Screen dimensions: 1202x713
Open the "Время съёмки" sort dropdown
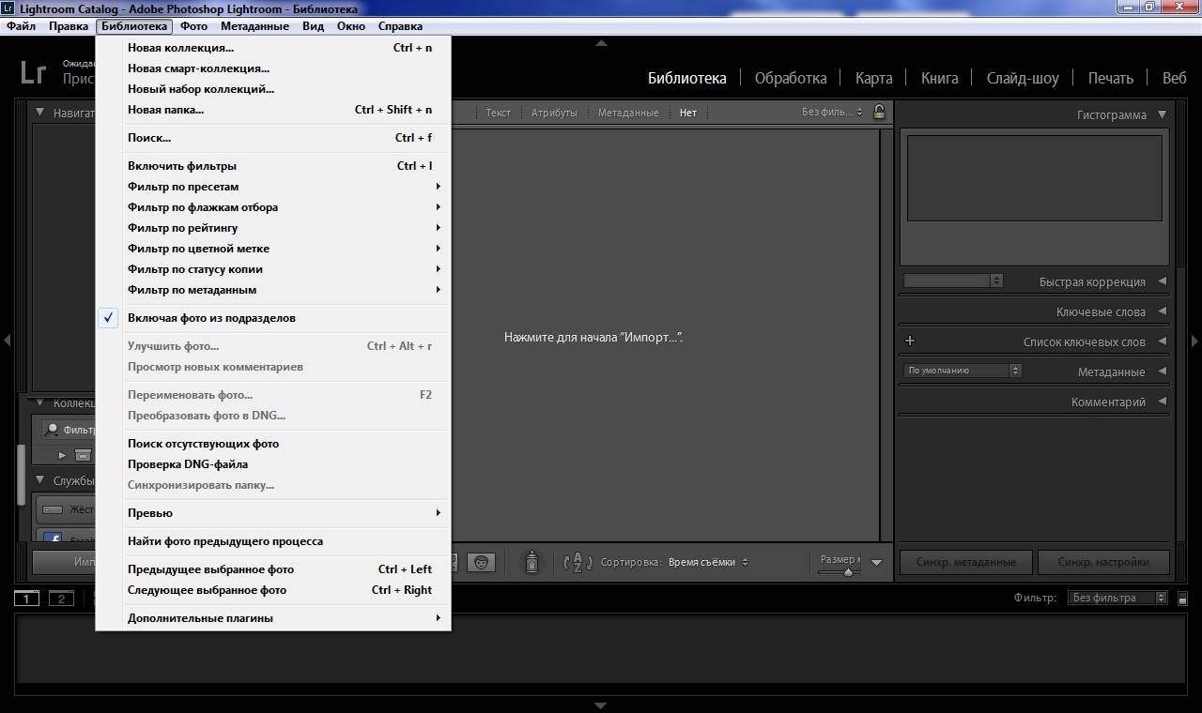coord(708,563)
